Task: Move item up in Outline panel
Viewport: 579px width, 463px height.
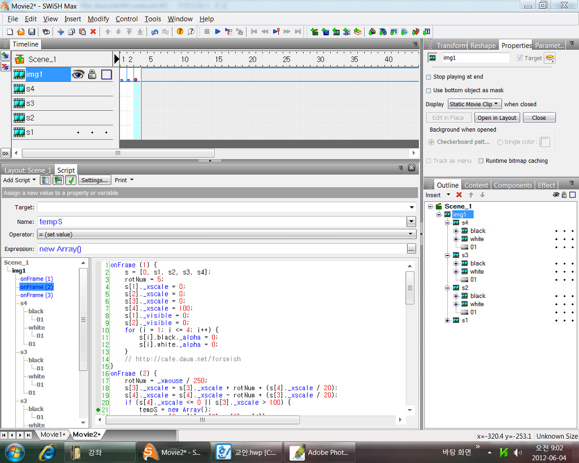Action: 471,195
